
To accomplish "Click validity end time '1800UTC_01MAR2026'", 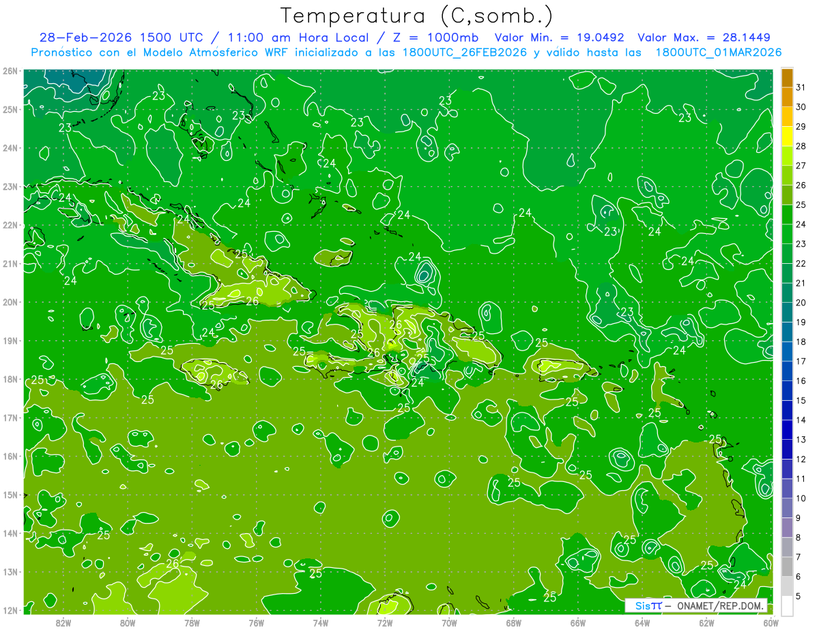I will (x=719, y=52).
